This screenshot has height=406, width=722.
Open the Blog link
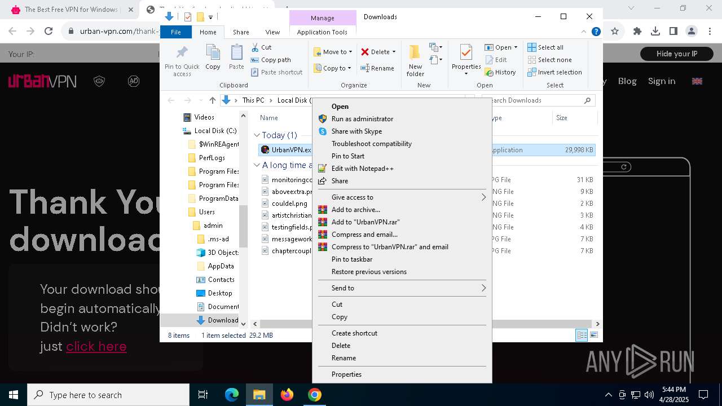tap(627, 81)
